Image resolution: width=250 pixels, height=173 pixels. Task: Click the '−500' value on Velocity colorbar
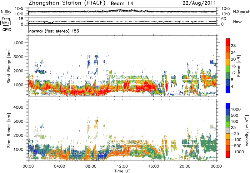[x=236, y=146]
